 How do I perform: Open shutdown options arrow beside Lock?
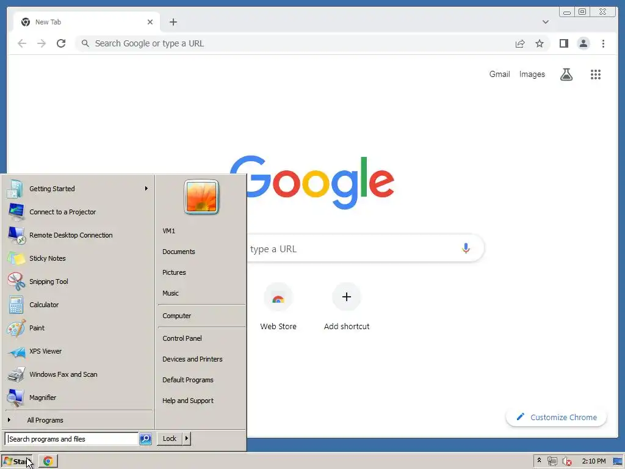coord(186,438)
